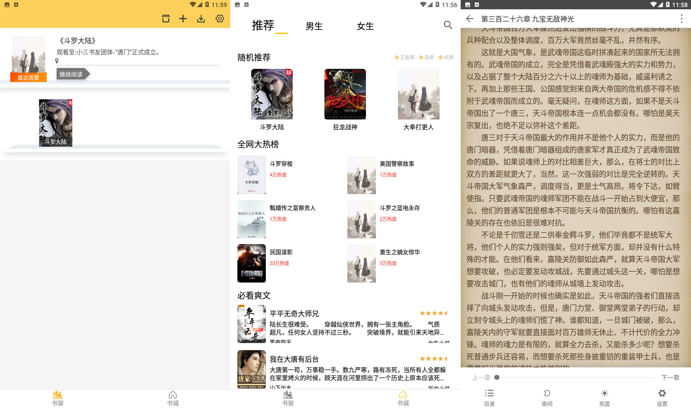
Task: Go to 上一章 previous chapter
Action: 481,377
